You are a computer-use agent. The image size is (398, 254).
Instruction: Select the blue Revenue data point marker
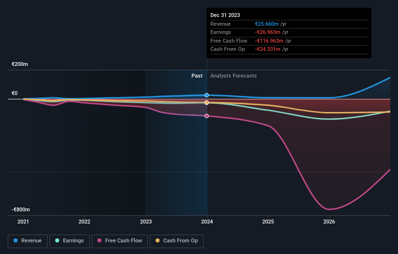coord(207,95)
